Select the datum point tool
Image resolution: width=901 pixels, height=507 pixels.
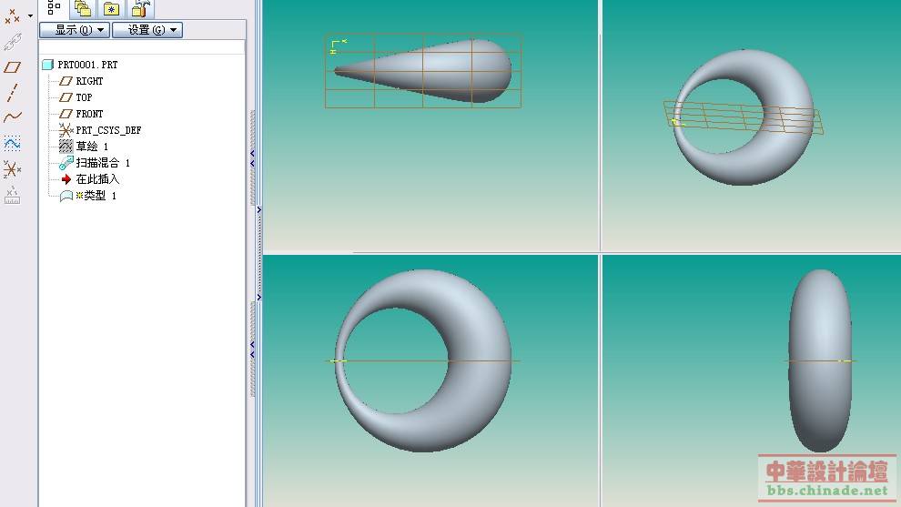(x=12, y=16)
